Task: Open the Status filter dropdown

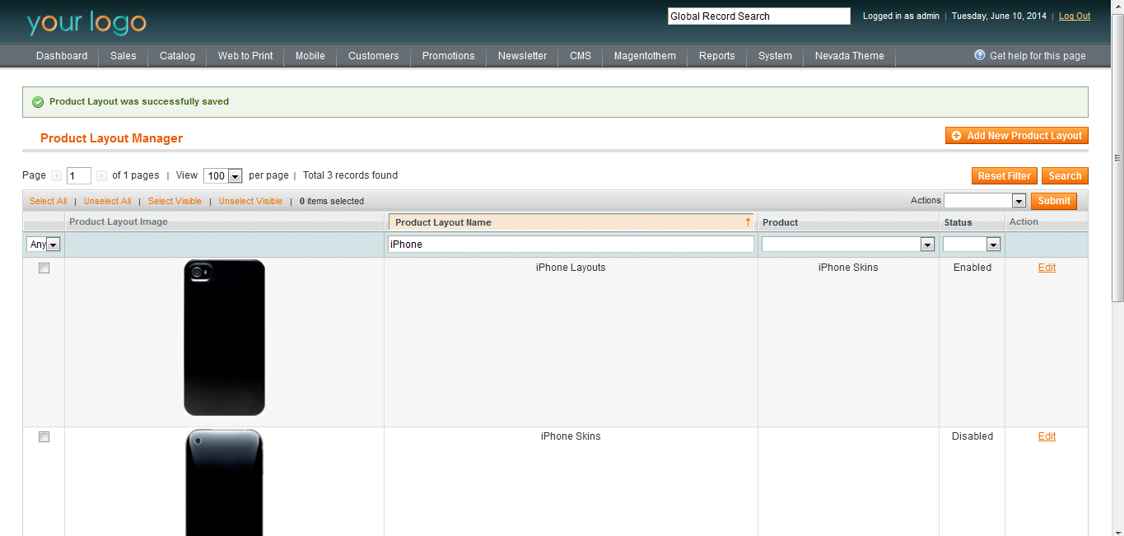Action: [972, 245]
